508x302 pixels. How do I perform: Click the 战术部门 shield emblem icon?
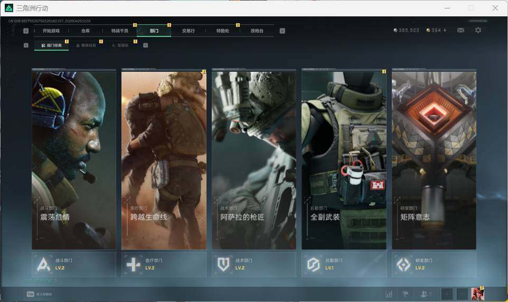tap(223, 265)
